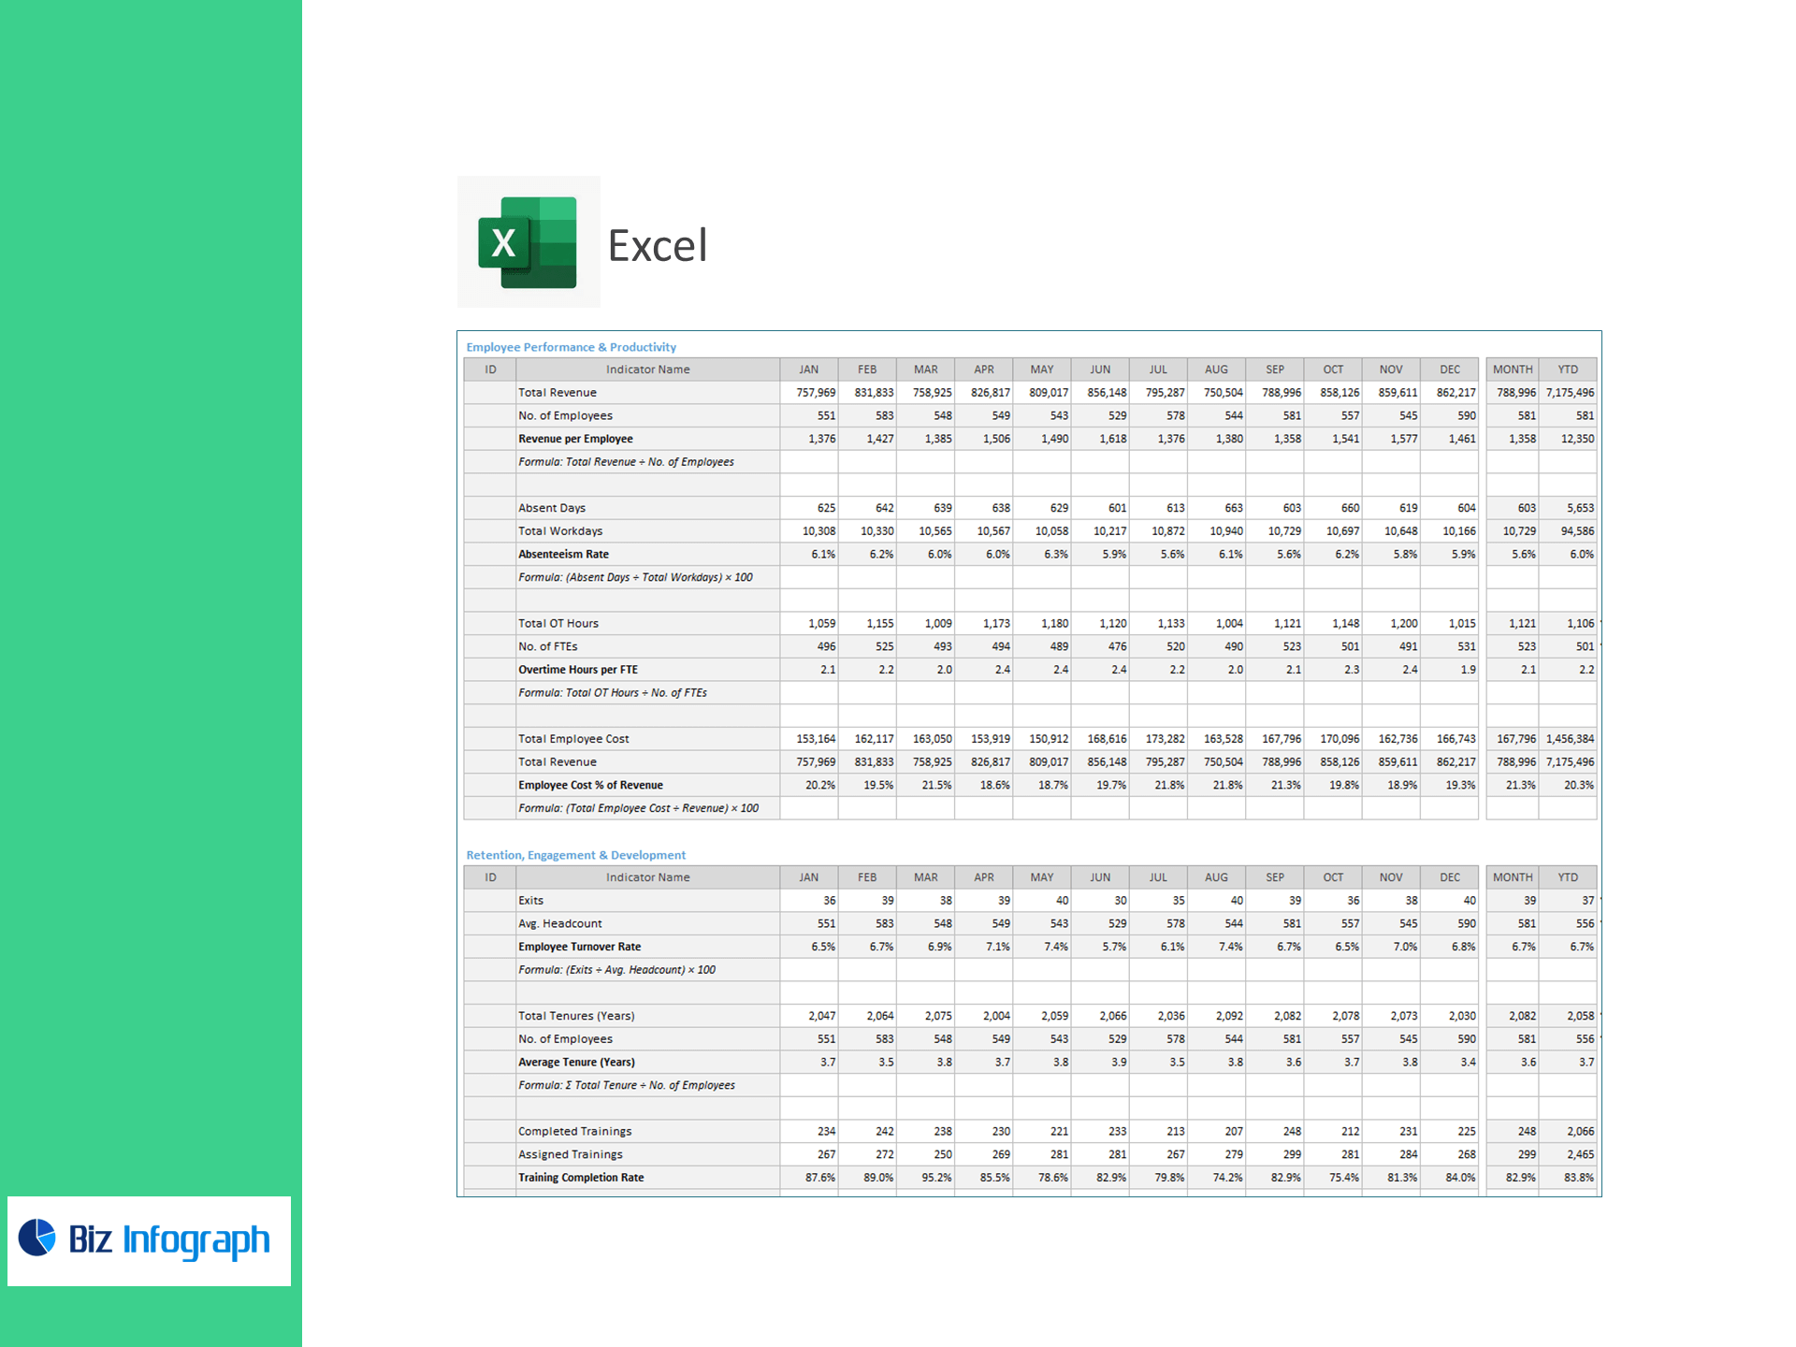
Task: Click the Average Tenure (Years) label
Action: coord(576,1063)
